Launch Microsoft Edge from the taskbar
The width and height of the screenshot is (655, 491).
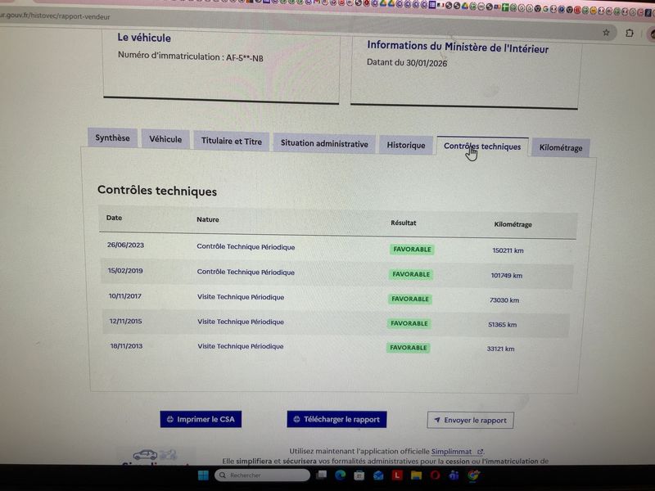(341, 475)
